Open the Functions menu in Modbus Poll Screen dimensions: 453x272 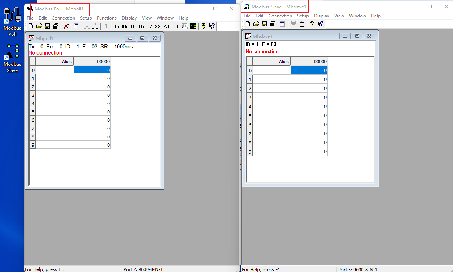[106, 18]
